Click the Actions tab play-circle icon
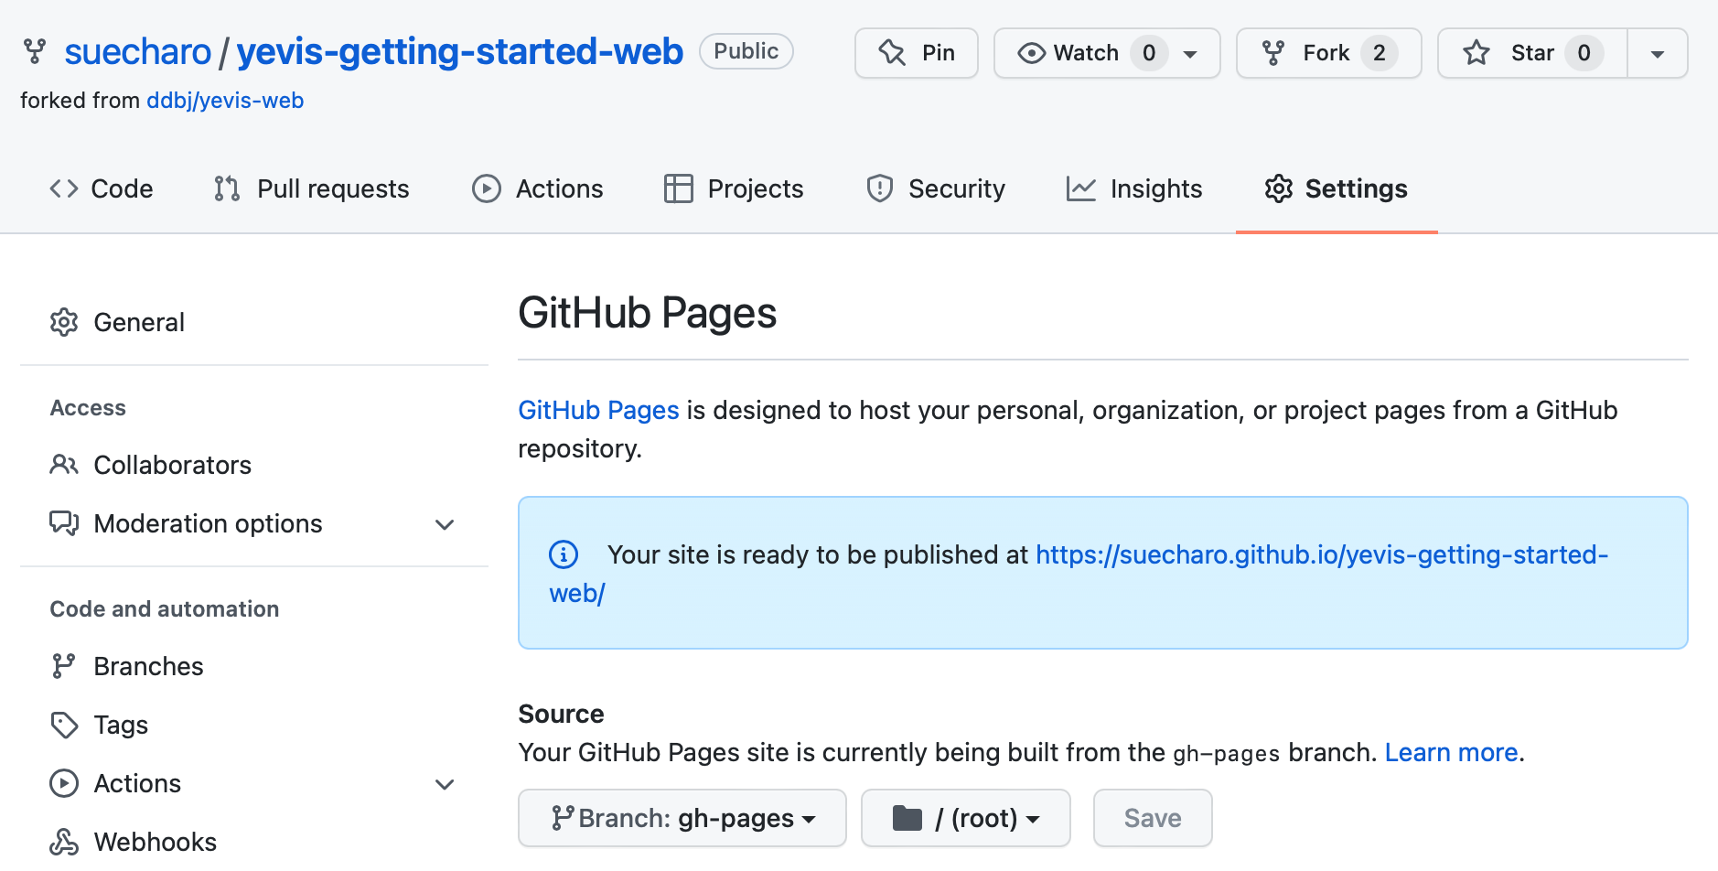 click(x=487, y=188)
